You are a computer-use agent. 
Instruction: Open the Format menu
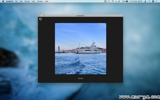coord(27,1)
